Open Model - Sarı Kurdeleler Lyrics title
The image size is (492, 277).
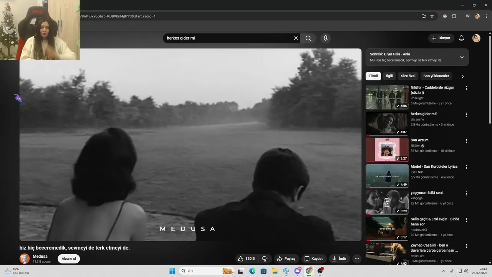pyautogui.click(x=434, y=167)
